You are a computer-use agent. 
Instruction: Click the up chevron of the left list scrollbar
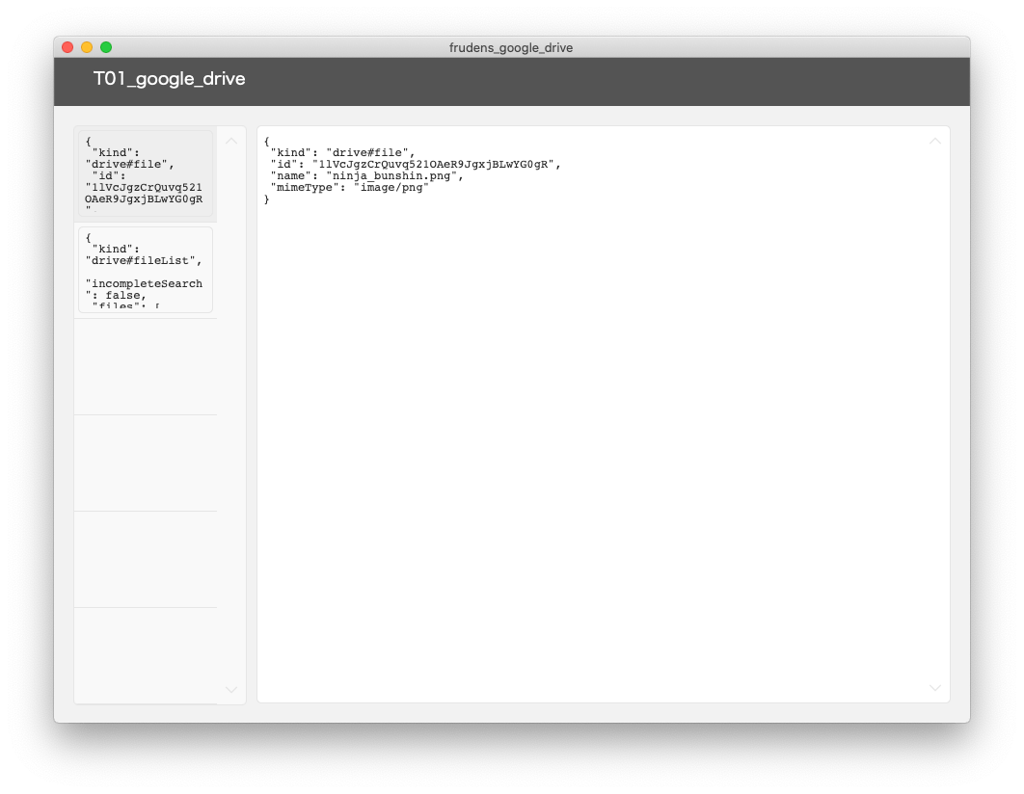231,141
